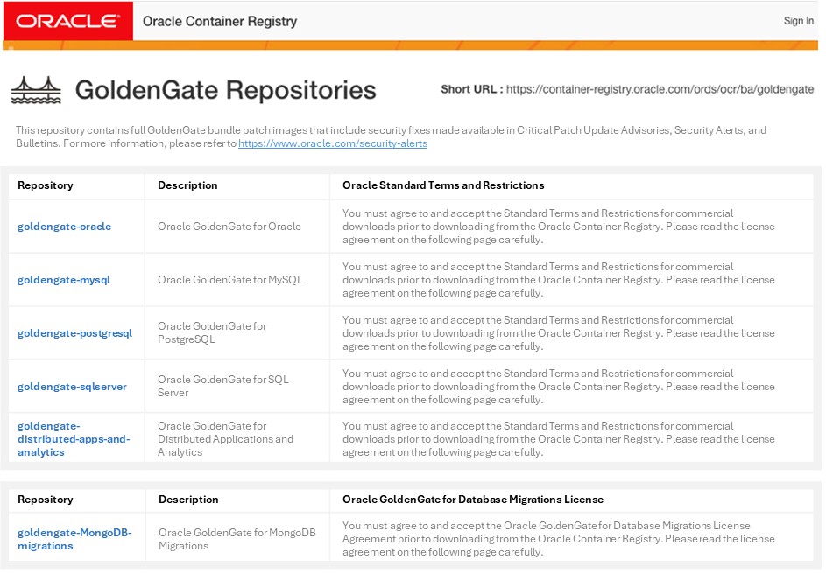
Task: Click the GoldenGate Repositories page title
Action: 225,88
